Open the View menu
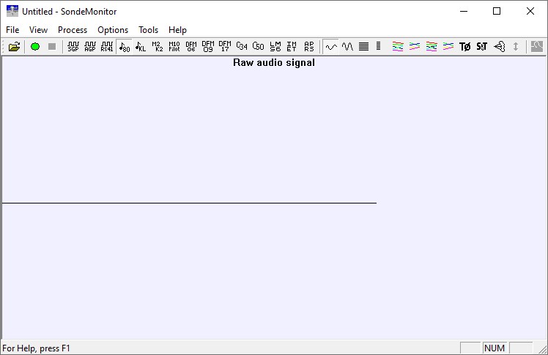The width and height of the screenshot is (548, 355). (x=38, y=30)
